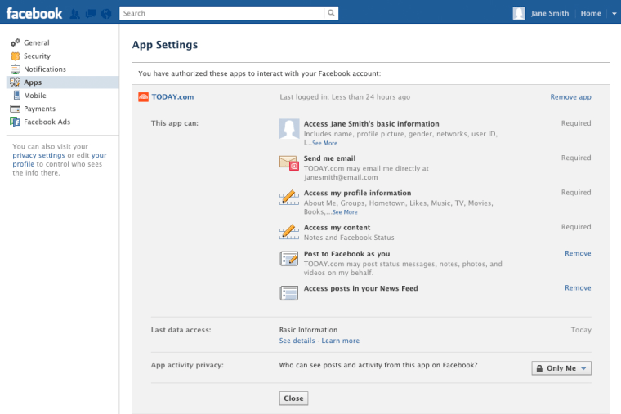
Task: Click the TODAY.com app icon
Action: tap(143, 97)
